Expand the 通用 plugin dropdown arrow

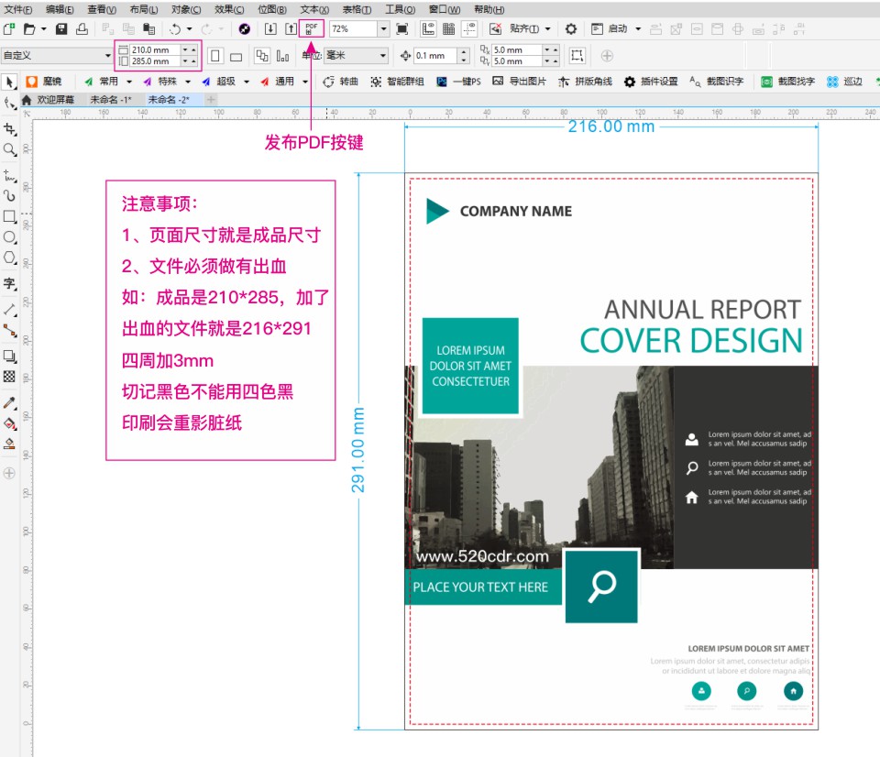pyautogui.click(x=305, y=82)
